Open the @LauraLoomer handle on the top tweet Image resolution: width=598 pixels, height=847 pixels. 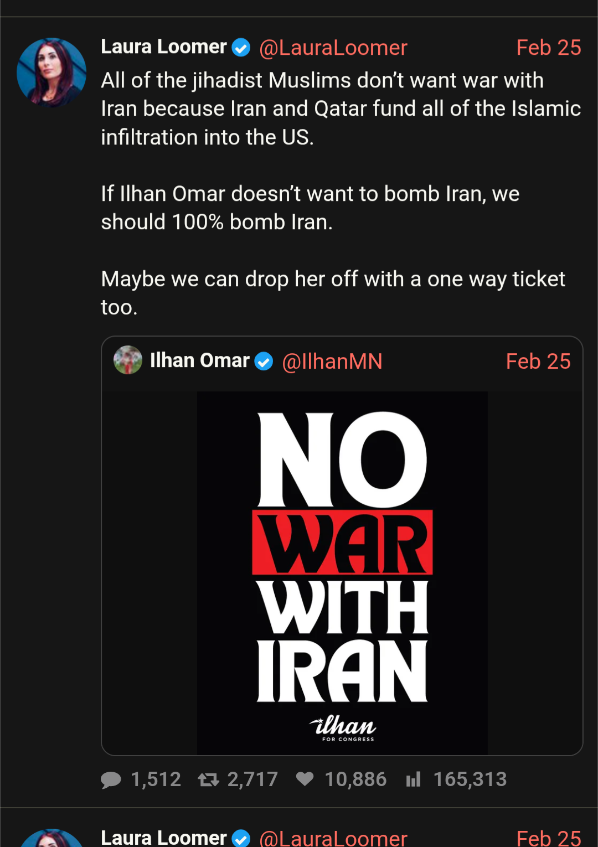(333, 48)
